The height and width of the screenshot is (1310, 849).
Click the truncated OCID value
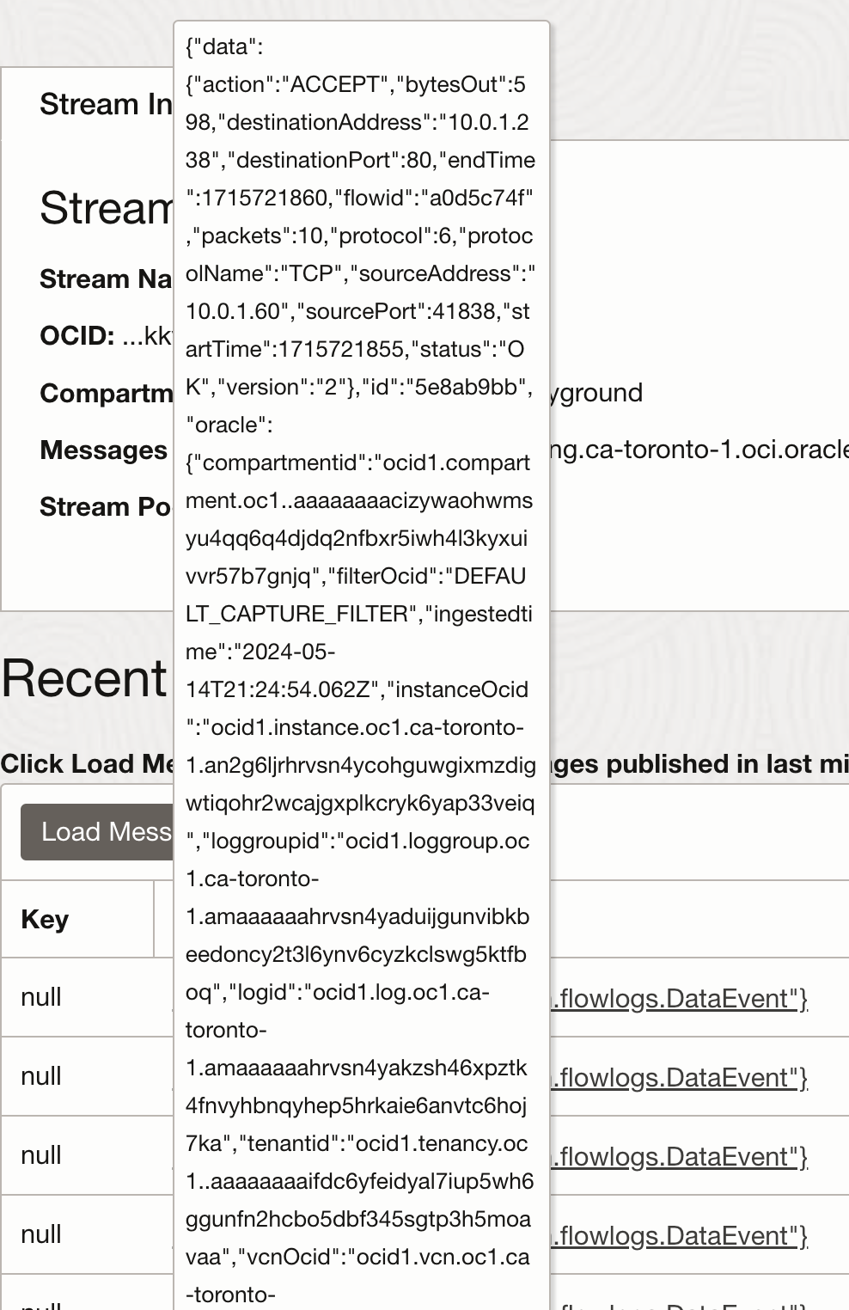147,335
